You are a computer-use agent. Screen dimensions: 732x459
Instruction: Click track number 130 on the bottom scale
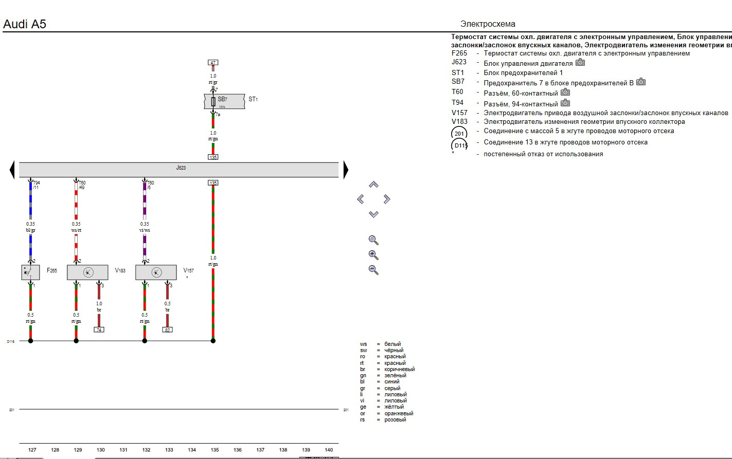101,450
